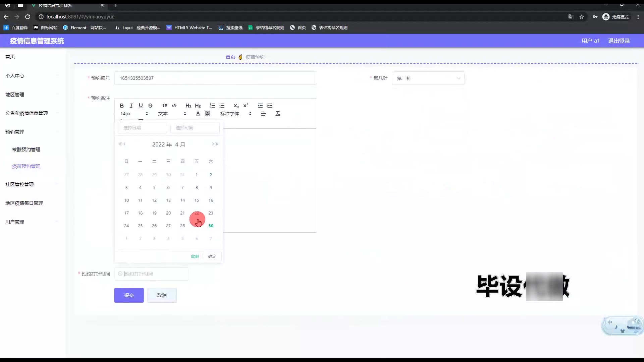Toggle strikethrough formatting
644x362 pixels.
(x=150, y=106)
